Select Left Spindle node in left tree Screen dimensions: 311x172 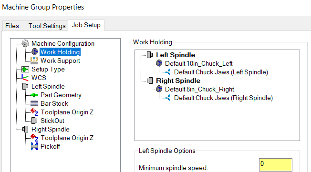(48, 86)
